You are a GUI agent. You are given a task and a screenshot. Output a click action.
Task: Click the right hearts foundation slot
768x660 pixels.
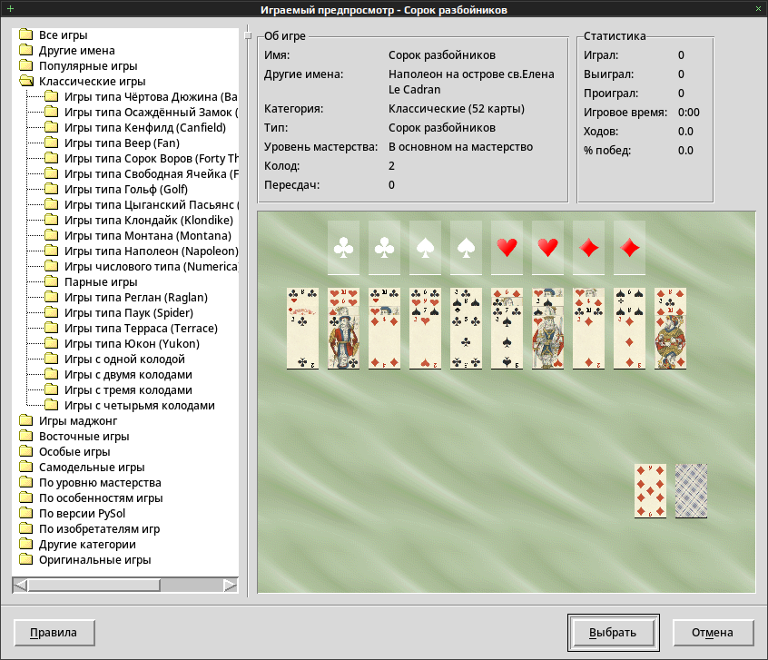547,248
